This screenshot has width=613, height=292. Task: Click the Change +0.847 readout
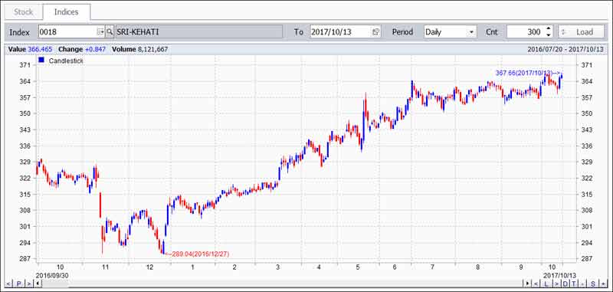82,49
